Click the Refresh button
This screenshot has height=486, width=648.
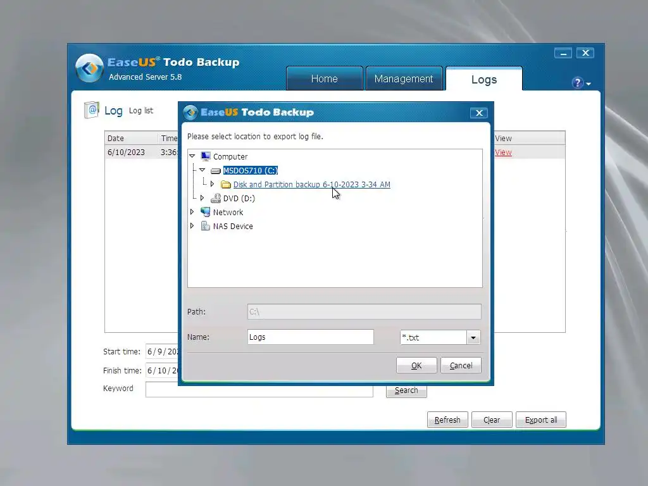pos(447,420)
